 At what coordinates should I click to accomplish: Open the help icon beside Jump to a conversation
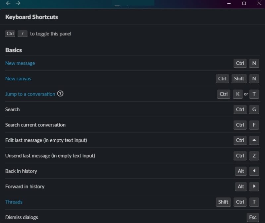point(60,94)
